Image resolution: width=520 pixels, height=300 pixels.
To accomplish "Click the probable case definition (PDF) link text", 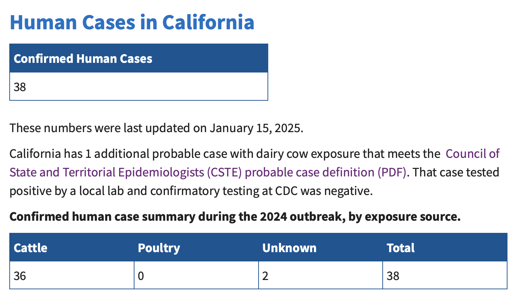I will pyautogui.click(x=326, y=172).
